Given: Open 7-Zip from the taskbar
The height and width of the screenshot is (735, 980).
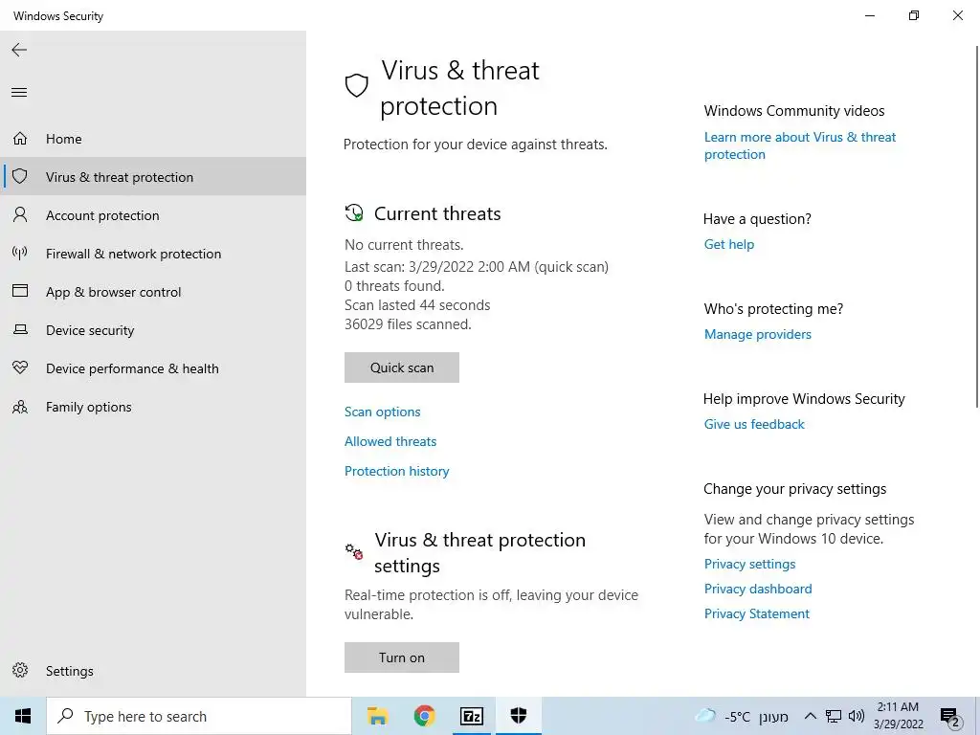Looking at the screenshot, I should [x=471, y=716].
